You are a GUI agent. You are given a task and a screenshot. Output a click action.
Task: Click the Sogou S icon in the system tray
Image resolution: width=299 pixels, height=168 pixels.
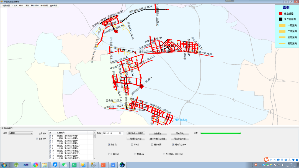pos(256,165)
